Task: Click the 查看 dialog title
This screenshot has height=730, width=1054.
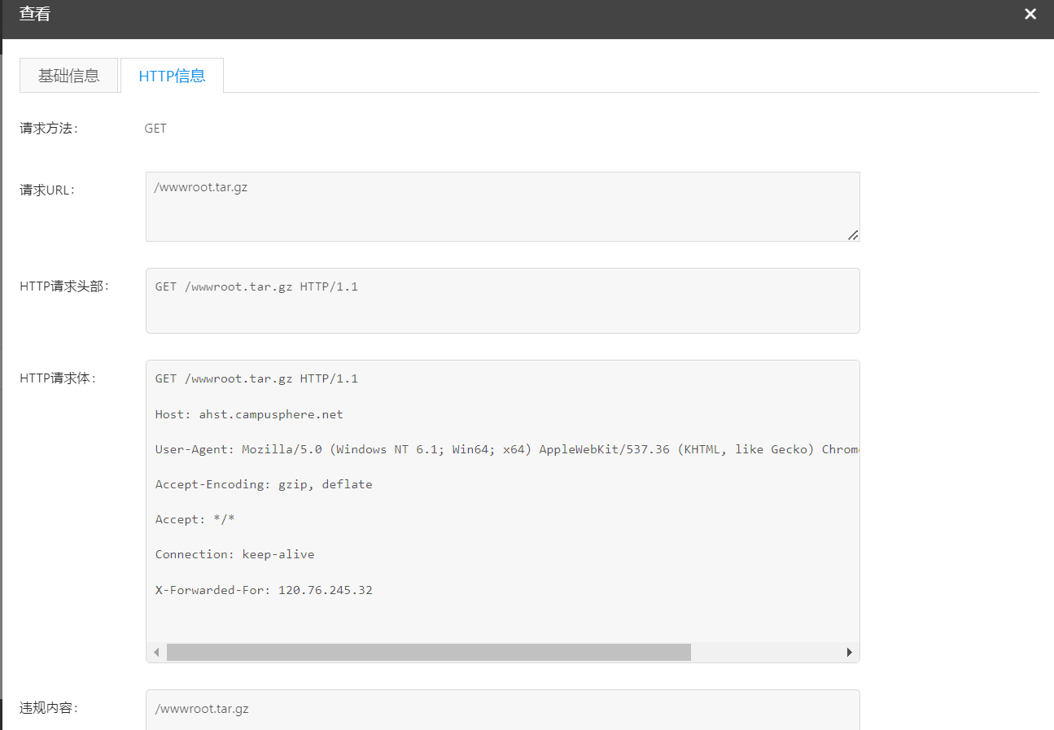Action: point(35,14)
